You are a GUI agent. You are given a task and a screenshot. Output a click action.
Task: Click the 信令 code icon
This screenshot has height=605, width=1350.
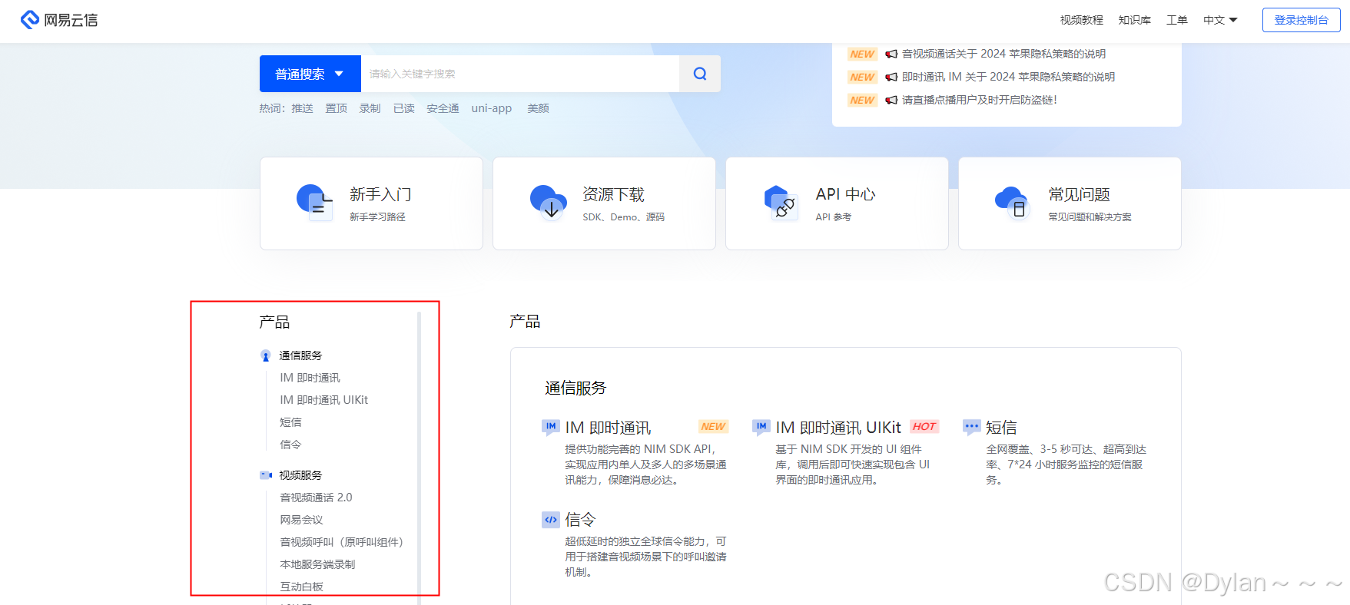click(551, 520)
